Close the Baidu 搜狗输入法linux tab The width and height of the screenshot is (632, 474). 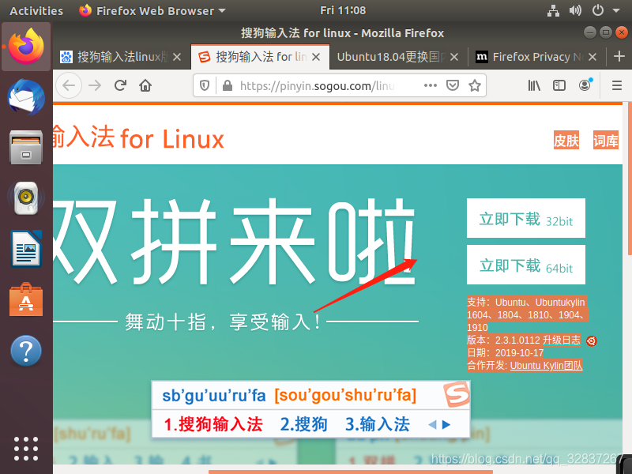coord(177,57)
